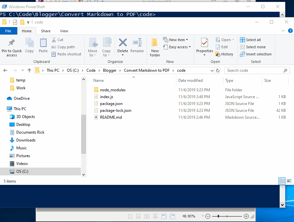This screenshot has width=294, height=222.
Task: Click Properties quick access toolbar checkmark icon
Action: click(x=15, y=22)
